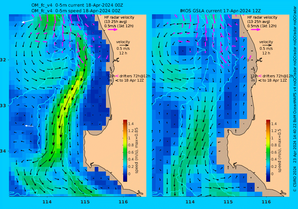Click longitude label 115 under right map
This screenshot has height=209, width=298.
(x=228, y=202)
